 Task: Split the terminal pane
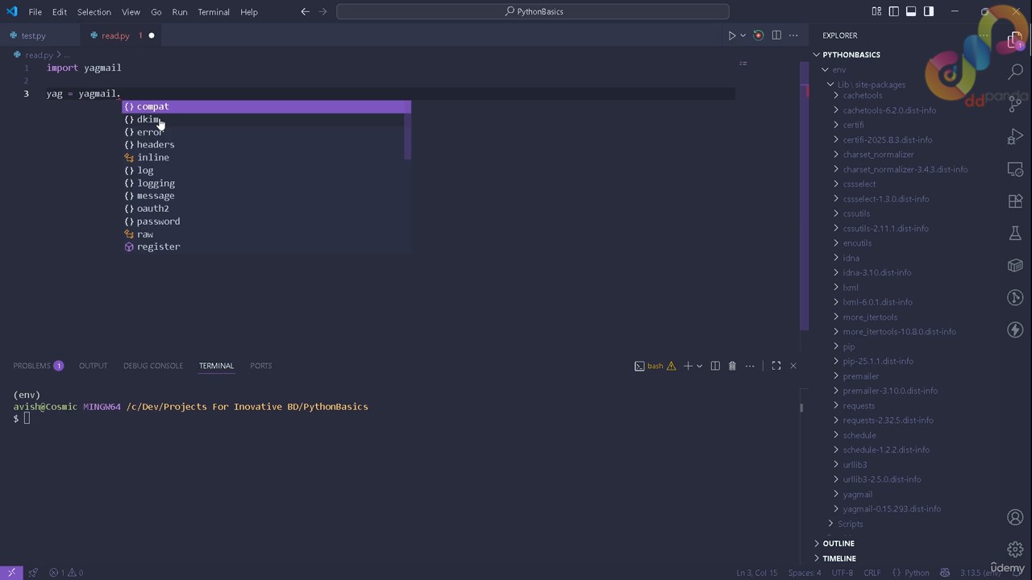click(715, 366)
